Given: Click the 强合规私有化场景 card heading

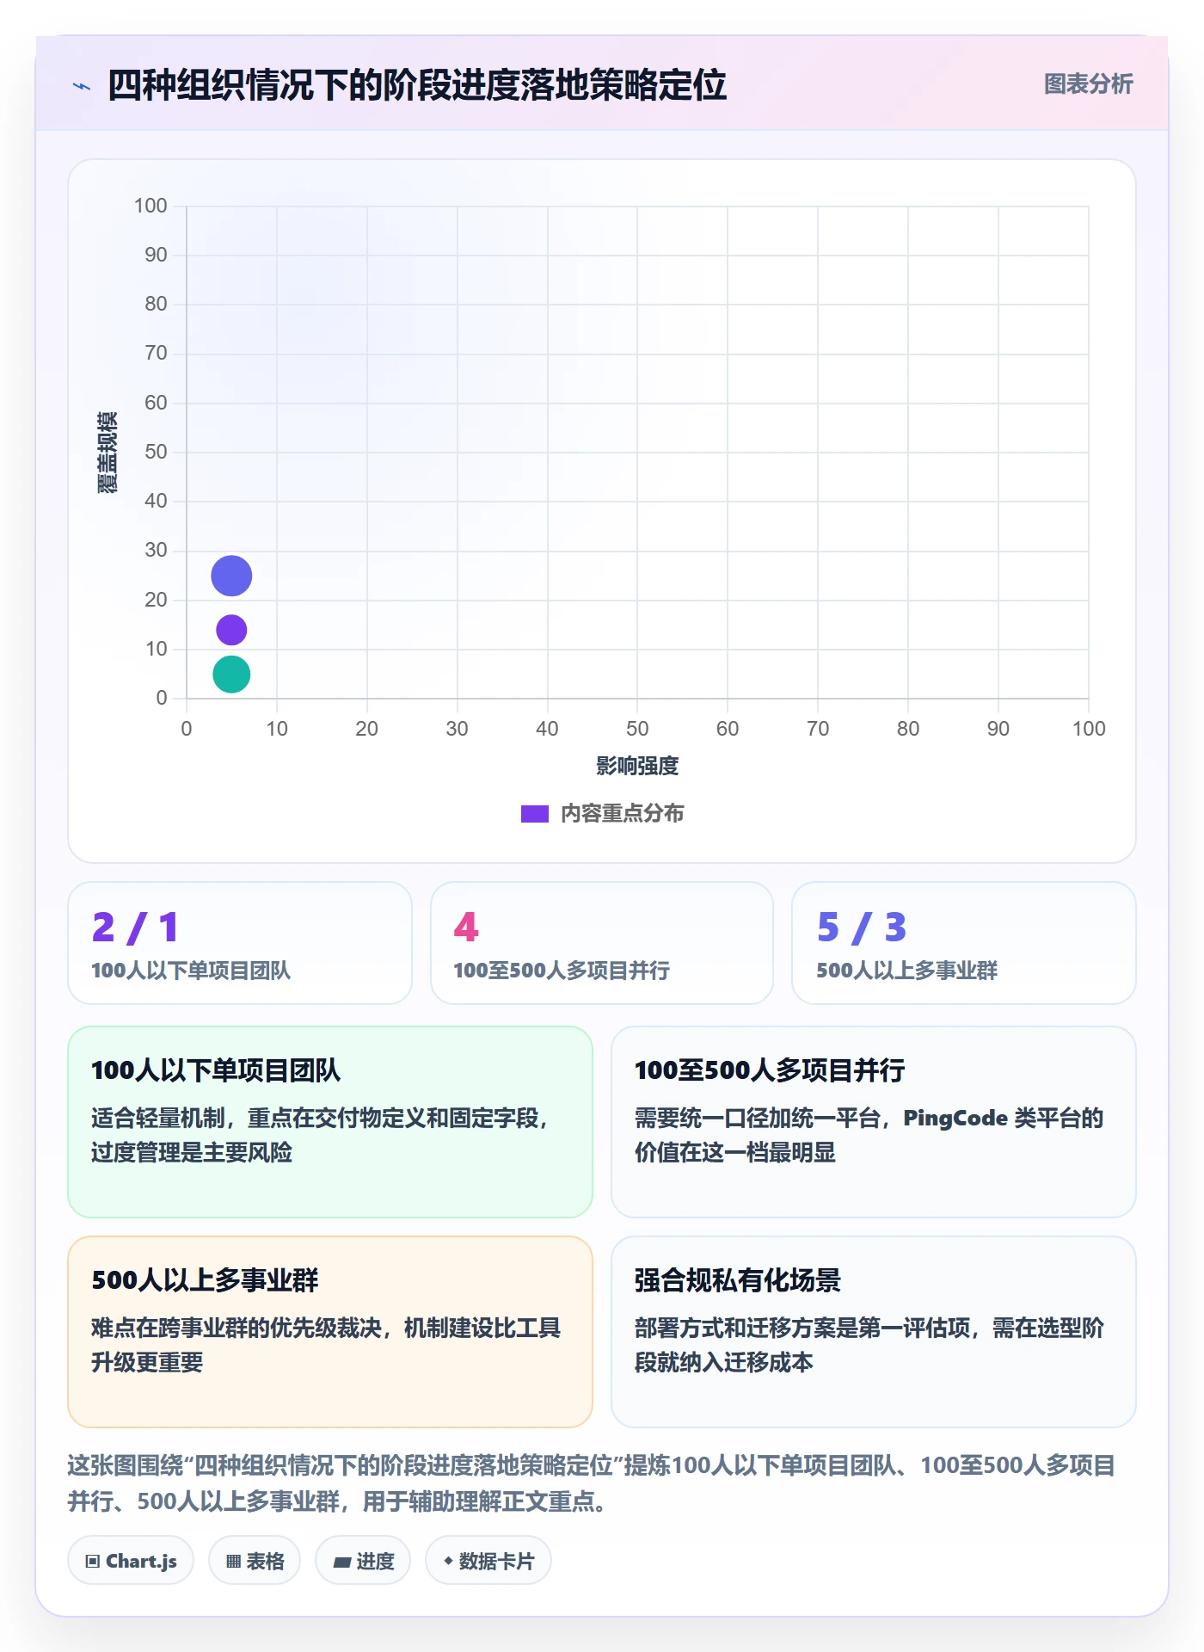Looking at the screenshot, I should coord(738,1280).
